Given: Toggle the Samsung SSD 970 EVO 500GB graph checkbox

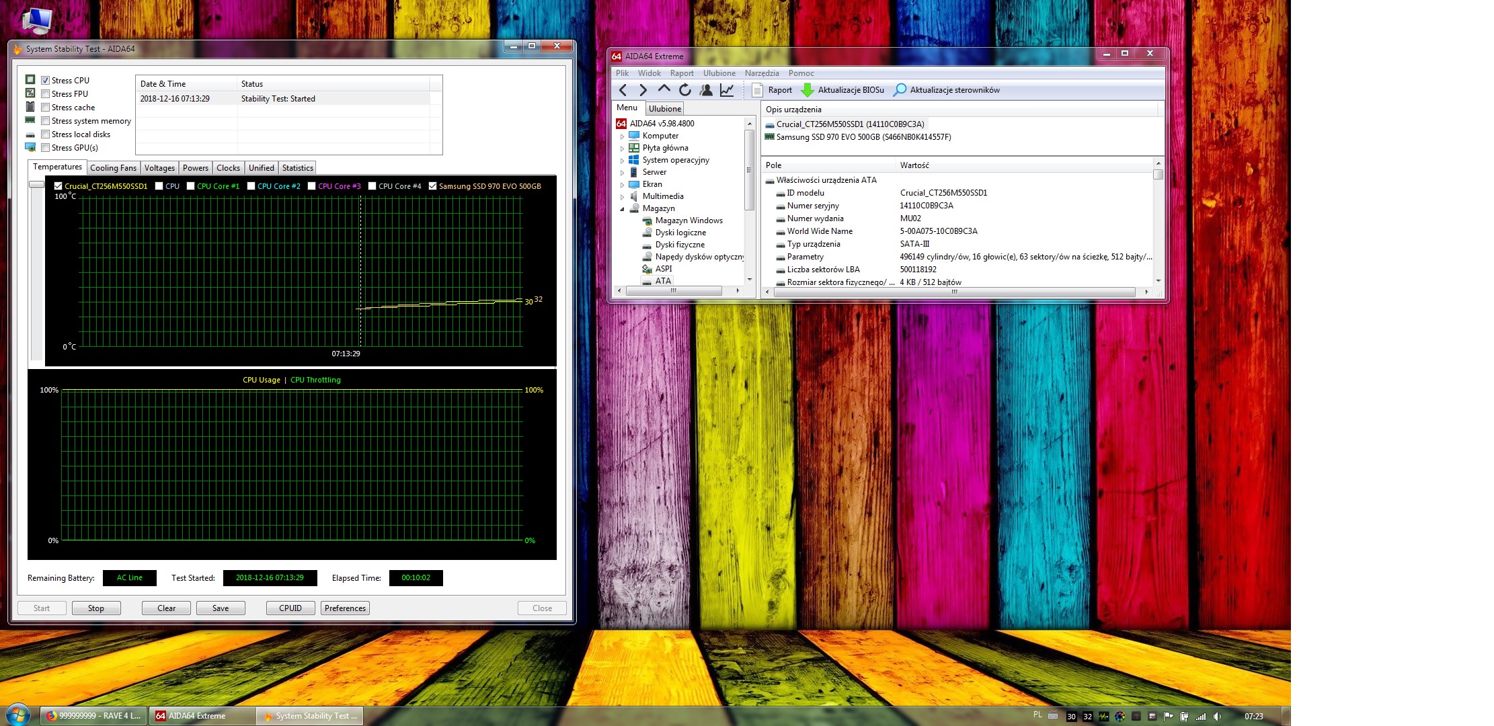Looking at the screenshot, I should pyautogui.click(x=433, y=186).
